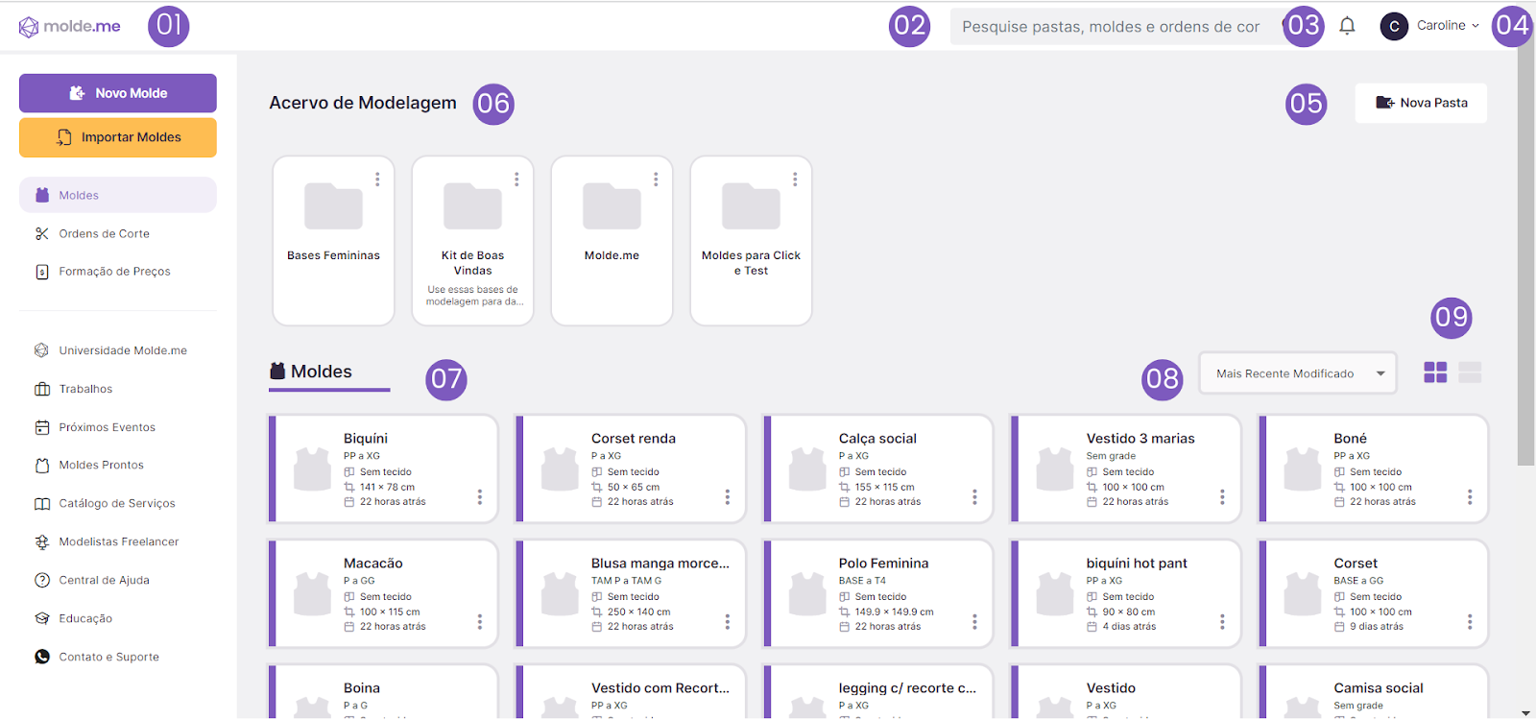Open the Polo Feminina mold

point(878,593)
